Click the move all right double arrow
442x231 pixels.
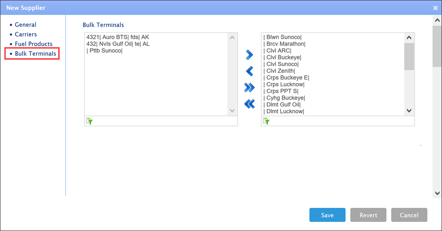click(x=249, y=87)
